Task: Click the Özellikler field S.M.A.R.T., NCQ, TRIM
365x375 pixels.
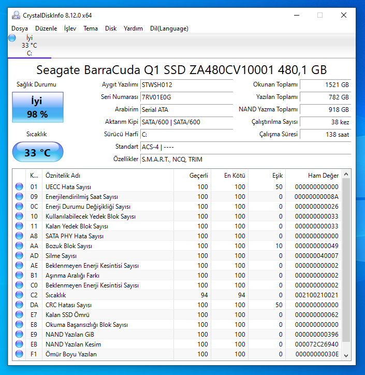Action: click(246, 160)
